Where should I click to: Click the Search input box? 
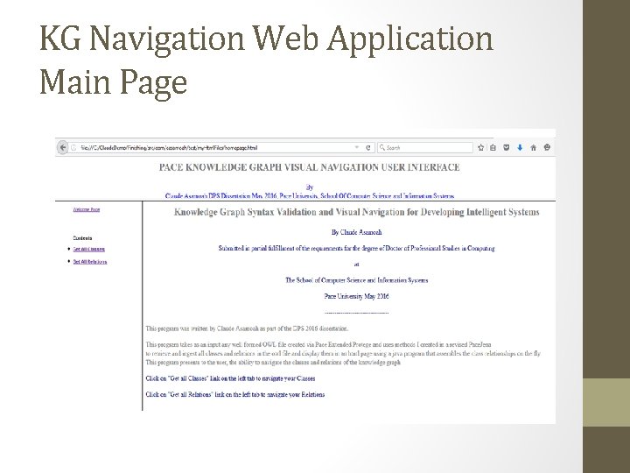coord(424,148)
